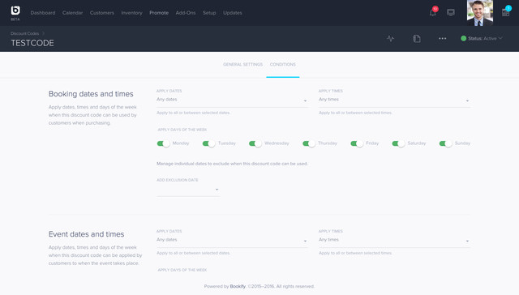Open the Setup menu

(209, 13)
